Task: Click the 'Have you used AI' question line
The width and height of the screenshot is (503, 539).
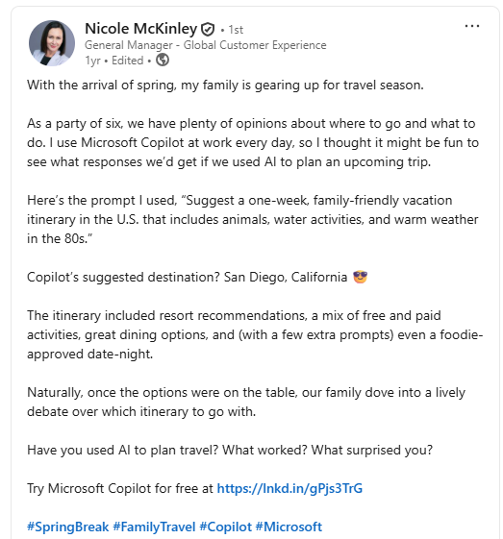Action: coord(230,450)
